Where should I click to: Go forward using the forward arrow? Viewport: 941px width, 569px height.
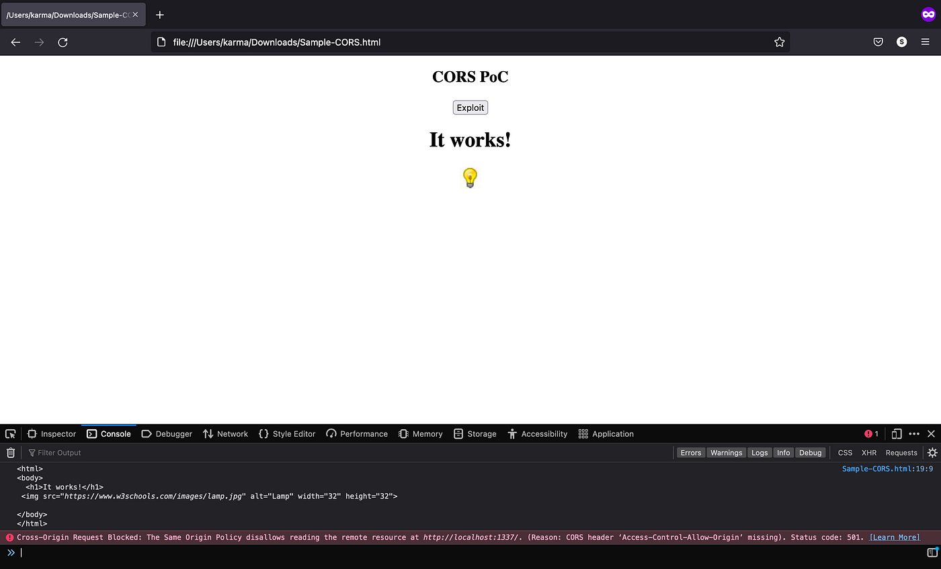click(39, 42)
